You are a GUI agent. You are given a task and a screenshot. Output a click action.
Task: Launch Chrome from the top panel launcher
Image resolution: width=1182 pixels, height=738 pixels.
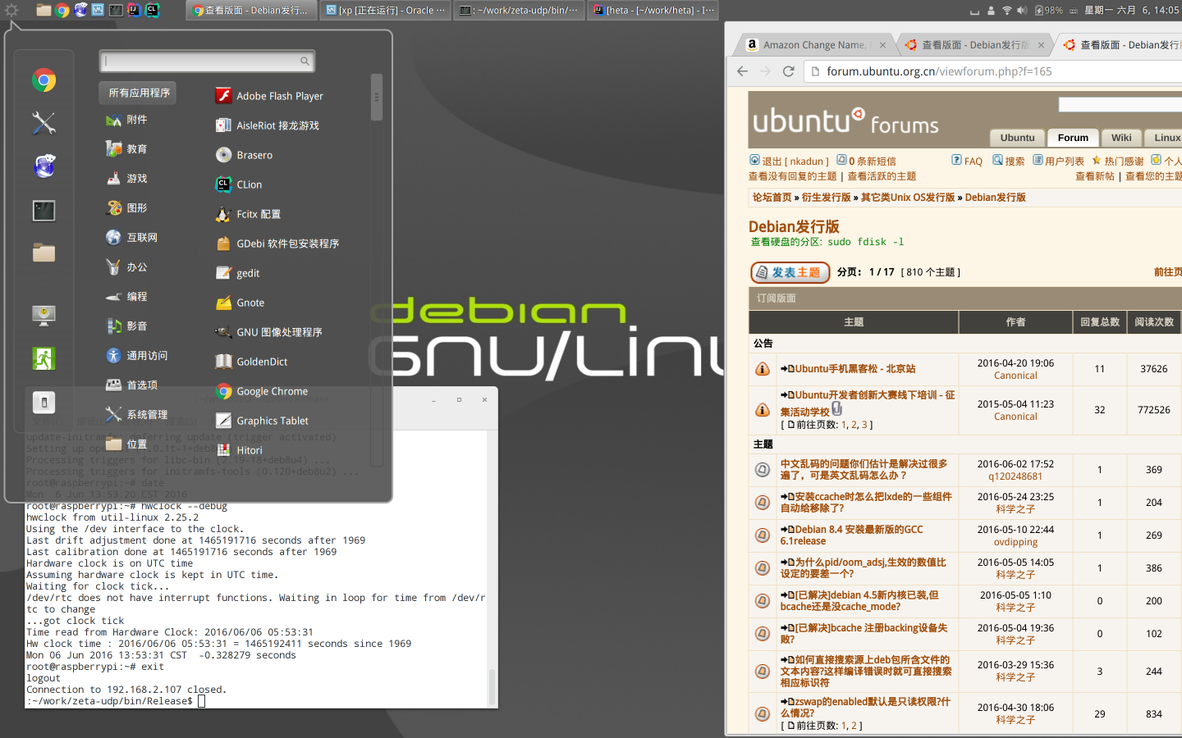[62, 11]
